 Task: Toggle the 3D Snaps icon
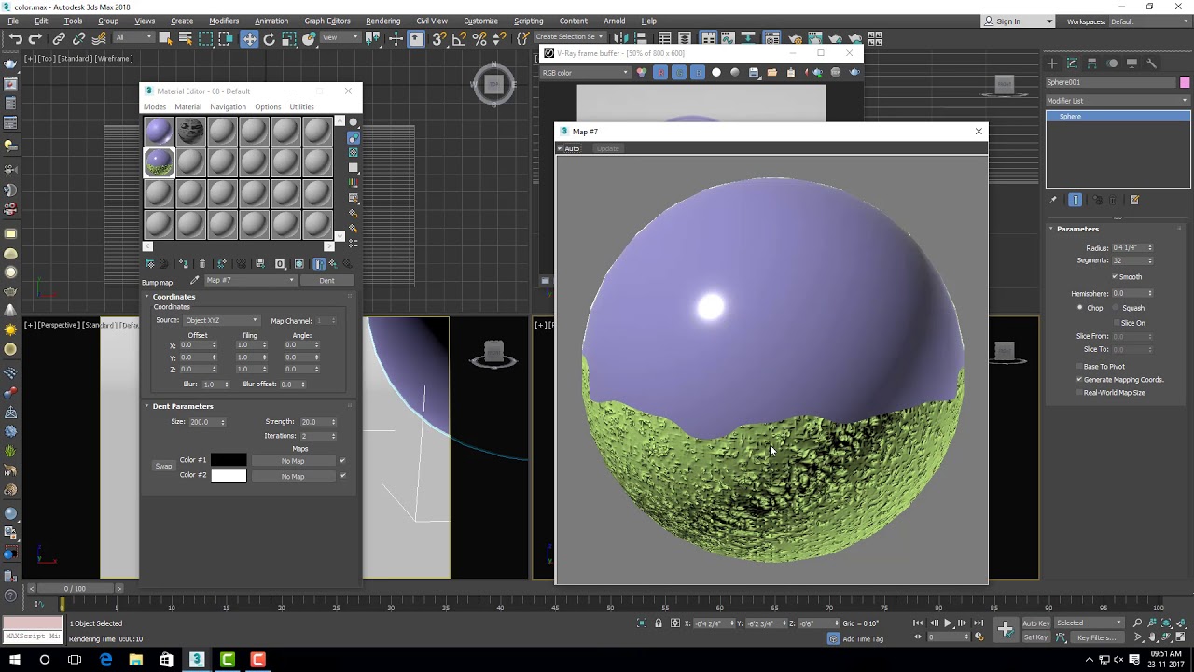tap(439, 38)
